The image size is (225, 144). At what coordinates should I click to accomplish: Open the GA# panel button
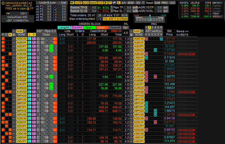click(157, 3)
